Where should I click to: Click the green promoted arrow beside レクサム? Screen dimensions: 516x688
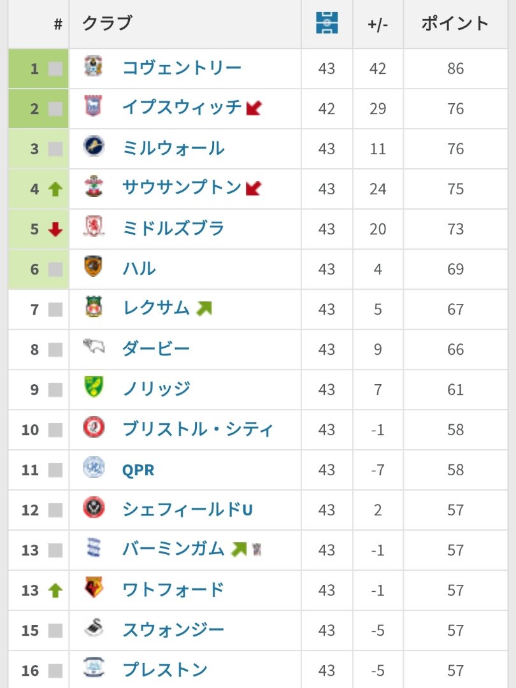coord(204,308)
